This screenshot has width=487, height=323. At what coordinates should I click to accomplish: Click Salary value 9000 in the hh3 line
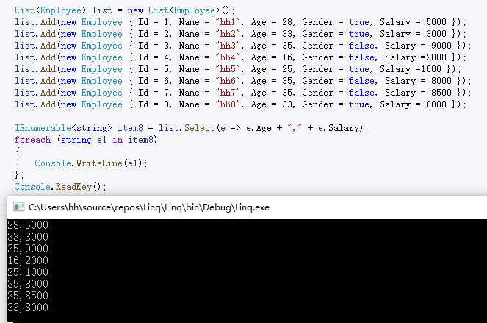(x=441, y=46)
